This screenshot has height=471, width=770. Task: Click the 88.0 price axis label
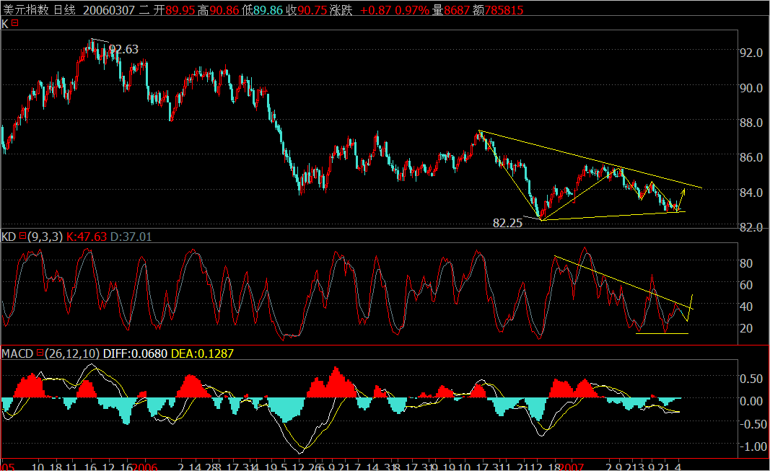(x=751, y=123)
